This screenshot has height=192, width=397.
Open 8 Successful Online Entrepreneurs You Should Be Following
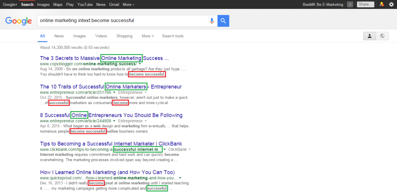pos(111,115)
